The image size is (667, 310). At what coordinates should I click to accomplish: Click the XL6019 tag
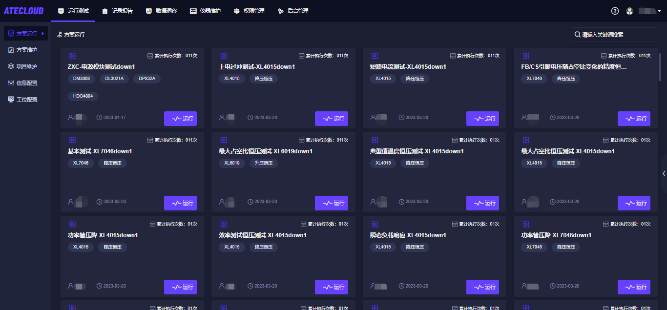(232, 163)
